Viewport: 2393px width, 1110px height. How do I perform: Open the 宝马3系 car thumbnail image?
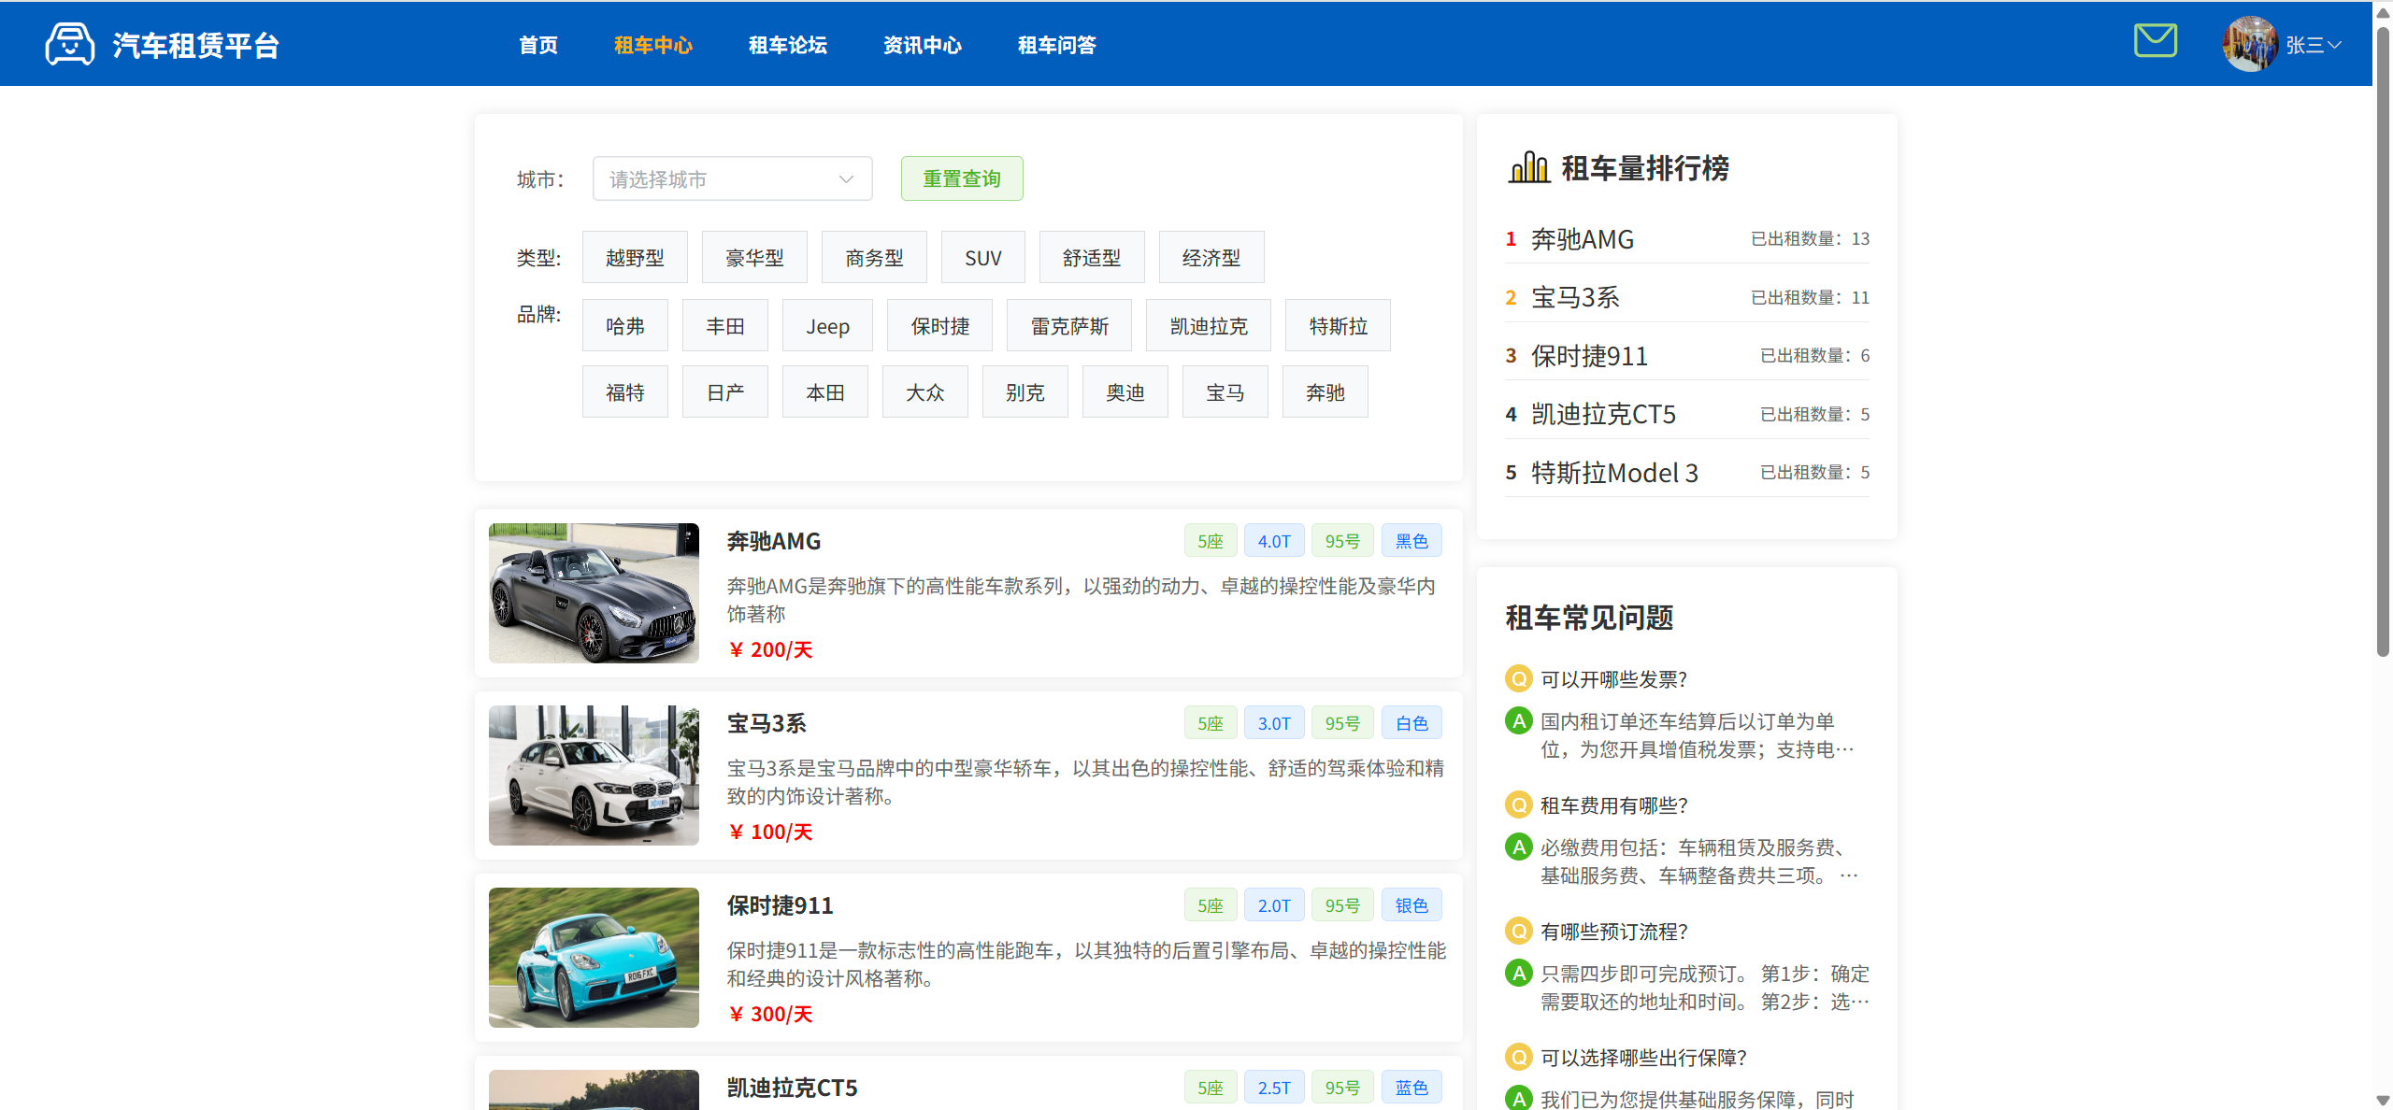pyautogui.click(x=594, y=776)
